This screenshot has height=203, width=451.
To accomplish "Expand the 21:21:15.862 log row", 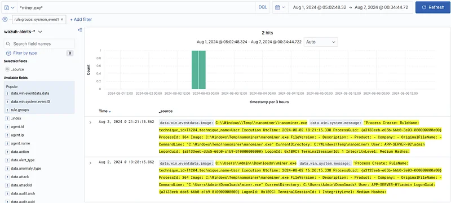I will pyautogui.click(x=90, y=122).
